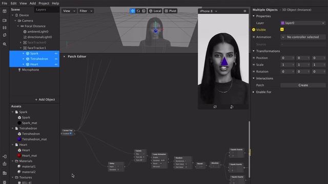Click the Add Object button
This screenshot has height=184, width=328.
(45, 100)
